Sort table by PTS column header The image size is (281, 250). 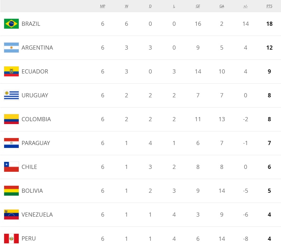pyautogui.click(x=269, y=6)
